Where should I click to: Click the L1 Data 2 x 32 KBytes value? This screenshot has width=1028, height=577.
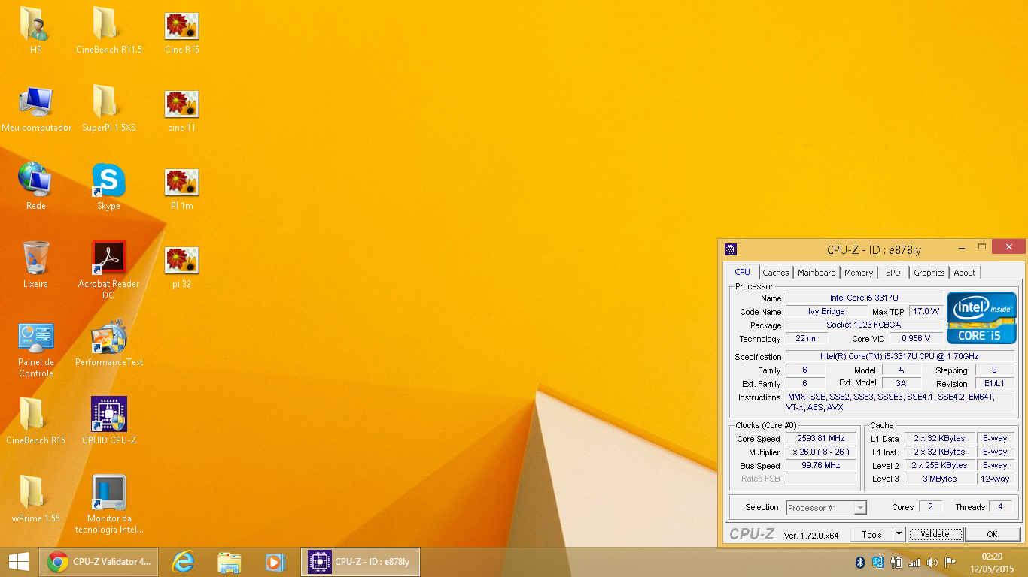coord(940,438)
